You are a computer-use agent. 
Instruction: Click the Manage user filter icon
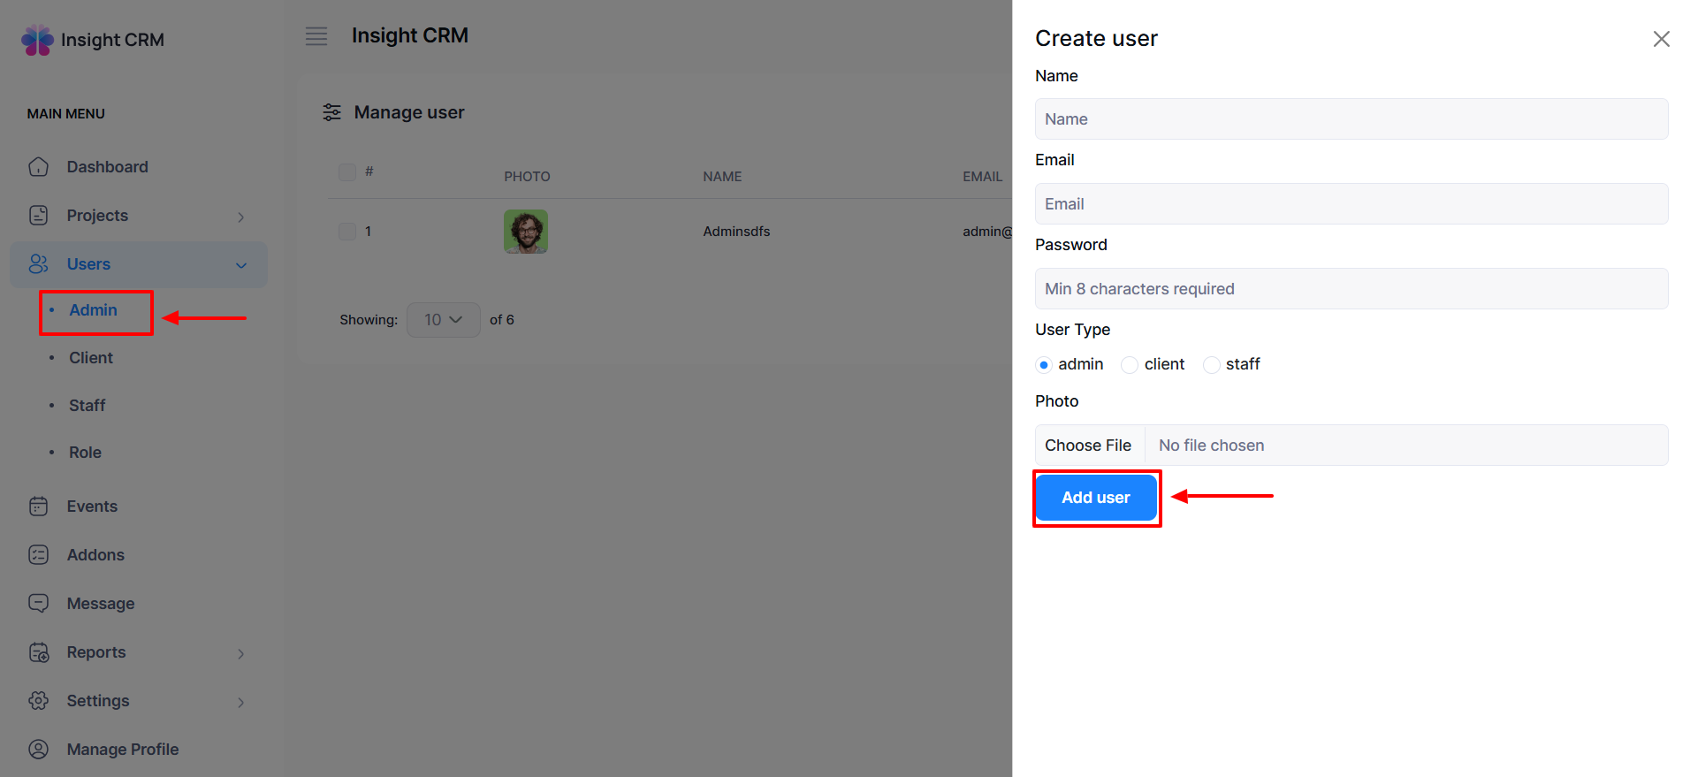(332, 112)
